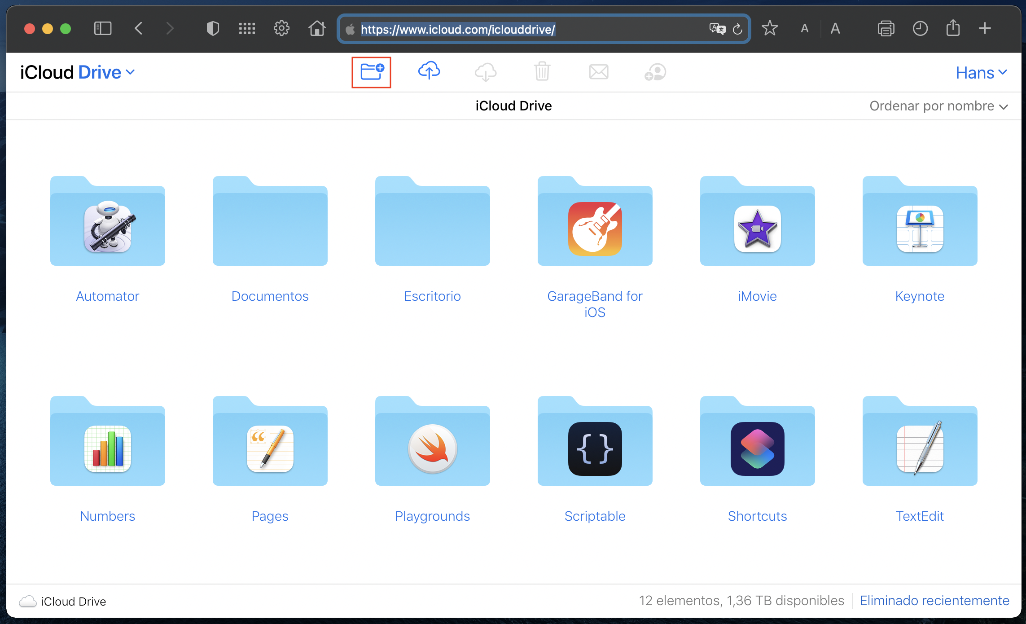Viewport: 1026px width, 624px height.
Task: Click the upload to iCloud icon
Action: (429, 71)
